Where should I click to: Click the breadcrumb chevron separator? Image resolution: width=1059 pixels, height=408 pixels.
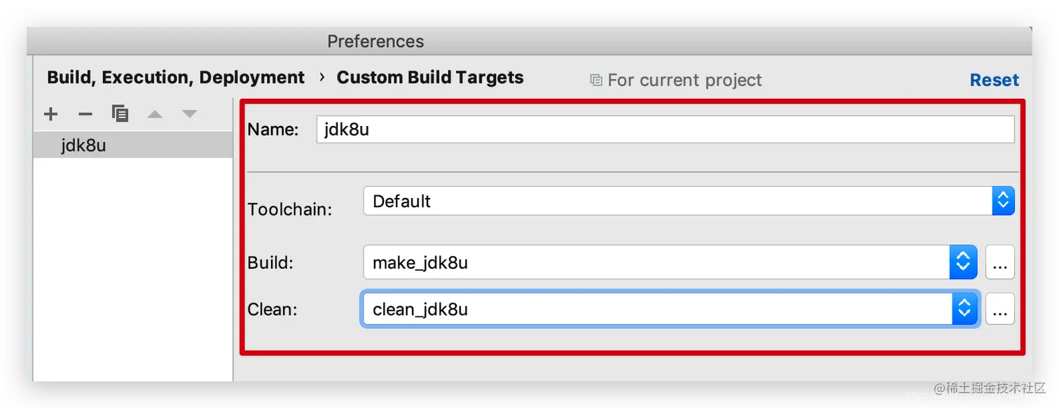(321, 77)
